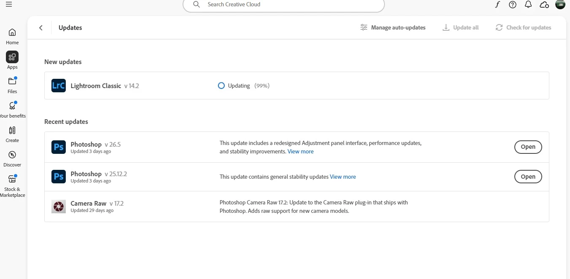Click the Camera Raw app icon

(x=59, y=207)
